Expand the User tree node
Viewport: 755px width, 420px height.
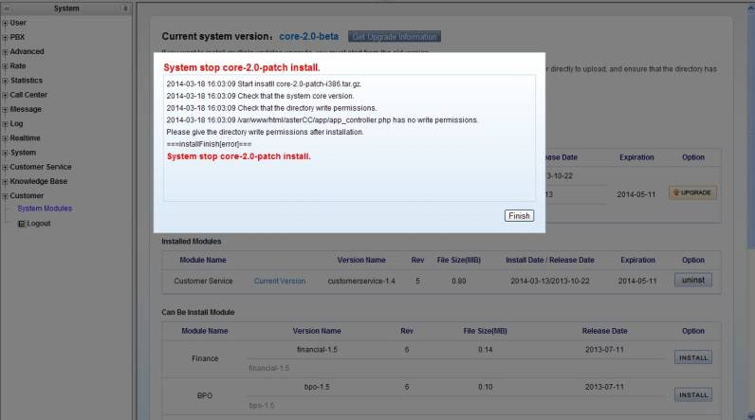point(5,23)
